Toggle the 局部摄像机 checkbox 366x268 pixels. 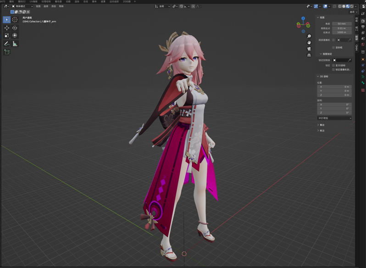(333, 40)
